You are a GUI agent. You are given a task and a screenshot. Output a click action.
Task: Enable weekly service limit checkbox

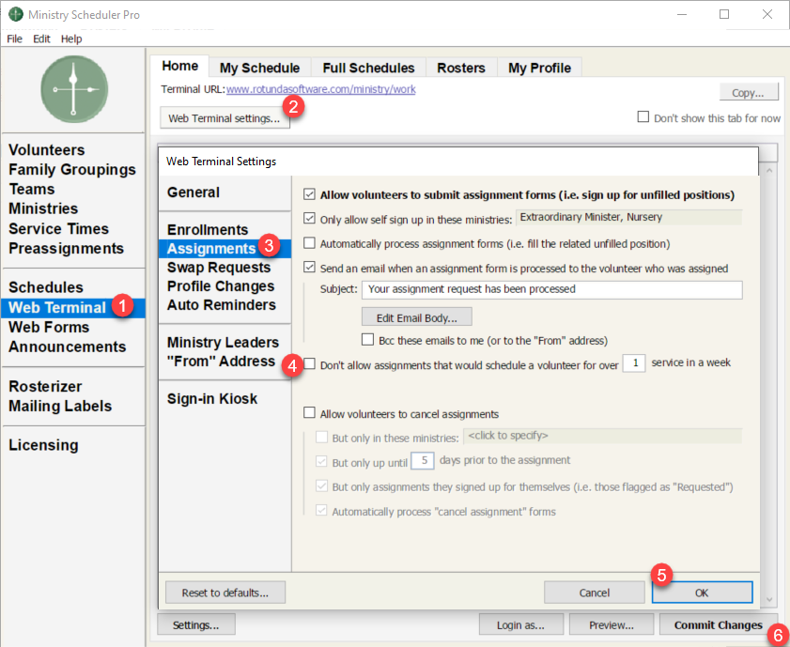[310, 362]
